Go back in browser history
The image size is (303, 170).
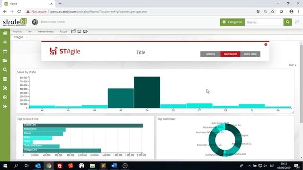pos(5,11)
